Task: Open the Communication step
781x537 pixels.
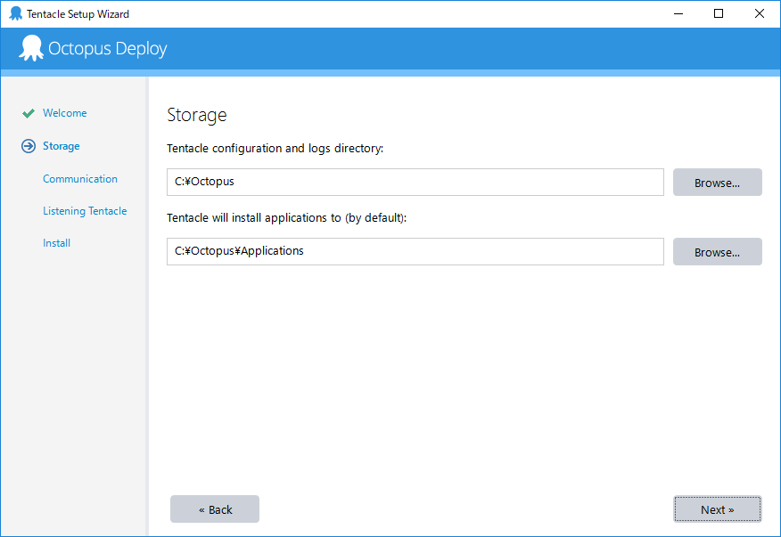Action: [x=80, y=179]
